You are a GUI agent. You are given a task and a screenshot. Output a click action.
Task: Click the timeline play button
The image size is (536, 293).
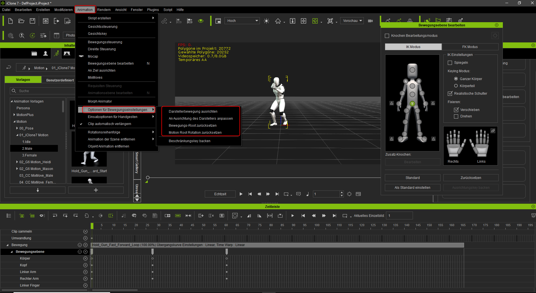click(x=292, y=216)
